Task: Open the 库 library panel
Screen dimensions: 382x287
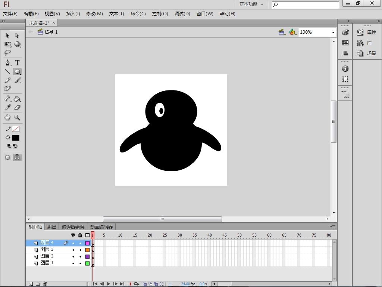Action: click(x=364, y=43)
